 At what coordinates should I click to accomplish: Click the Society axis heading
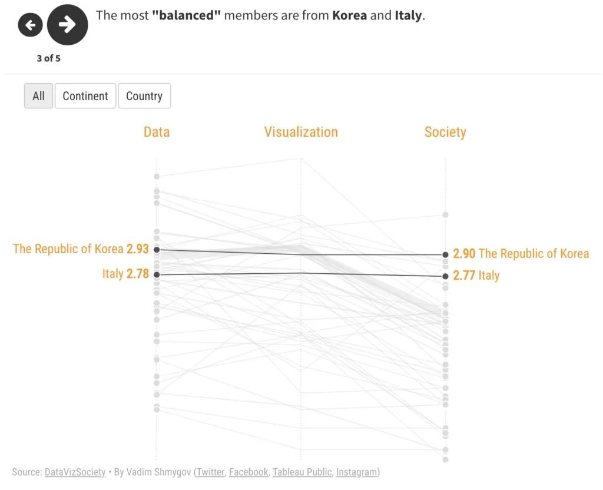[x=445, y=132]
